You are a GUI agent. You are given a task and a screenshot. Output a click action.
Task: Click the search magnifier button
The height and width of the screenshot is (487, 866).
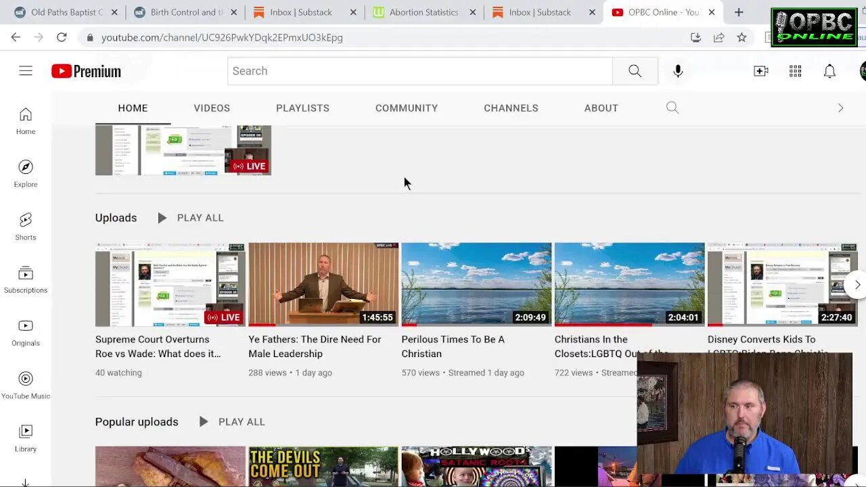(635, 71)
